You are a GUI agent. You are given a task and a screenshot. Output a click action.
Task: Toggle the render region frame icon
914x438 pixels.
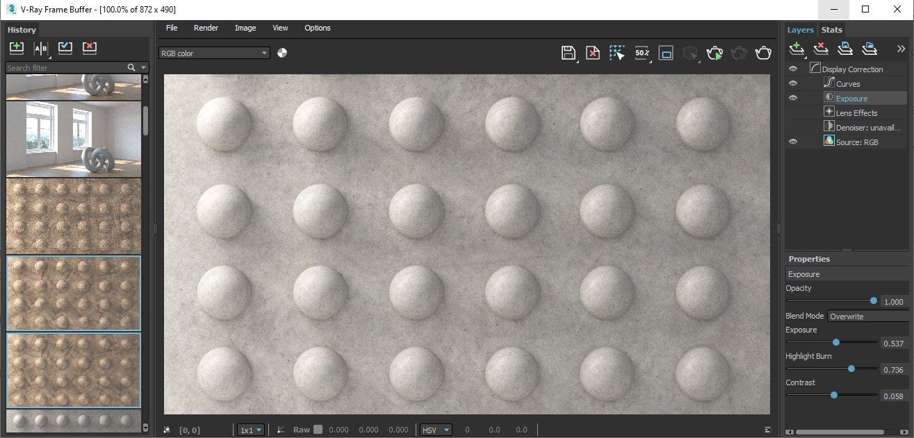coord(666,53)
